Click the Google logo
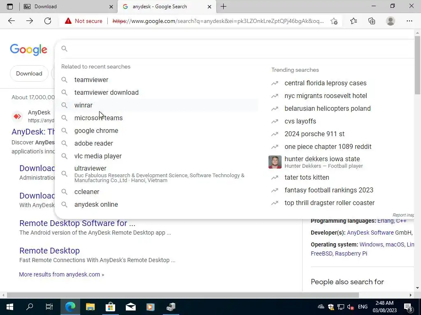Viewport: 421px width, 315px height. coord(28,50)
